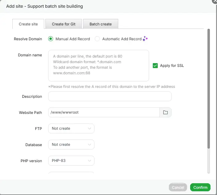Switch to the Batch create tab
The width and height of the screenshot is (217, 195).
click(x=101, y=24)
